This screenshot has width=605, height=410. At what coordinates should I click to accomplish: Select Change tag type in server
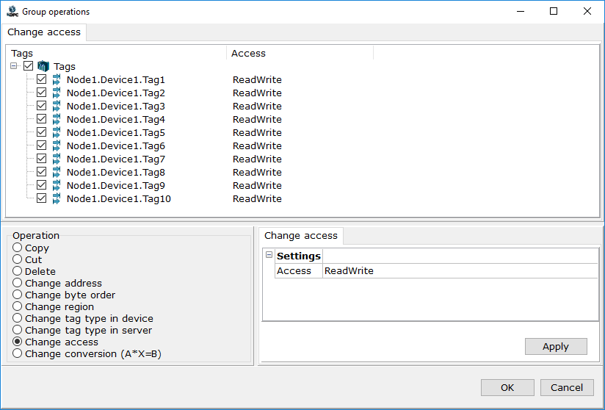(x=17, y=330)
